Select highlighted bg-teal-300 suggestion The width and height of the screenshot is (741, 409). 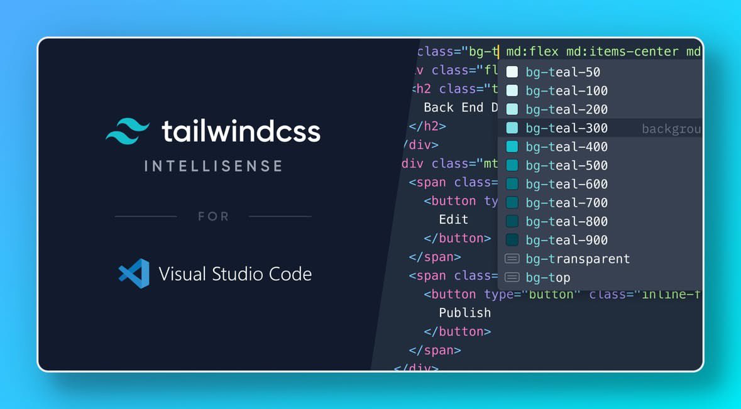click(600, 128)
